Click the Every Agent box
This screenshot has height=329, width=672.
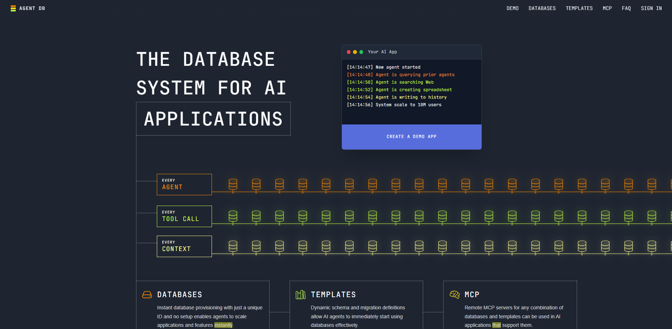point(184,185)
